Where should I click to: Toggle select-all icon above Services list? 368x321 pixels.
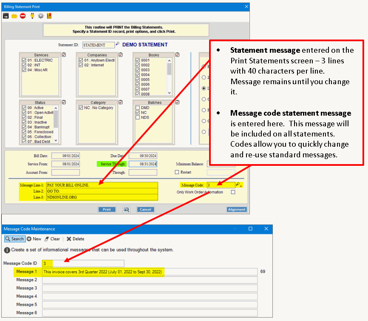(64, 55)
